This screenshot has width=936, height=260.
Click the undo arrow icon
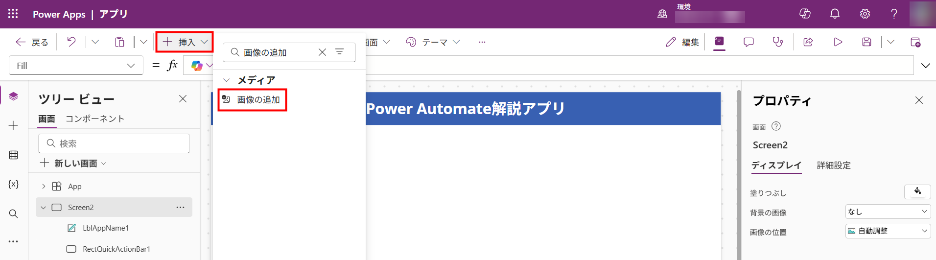click(x=71, y=42)
